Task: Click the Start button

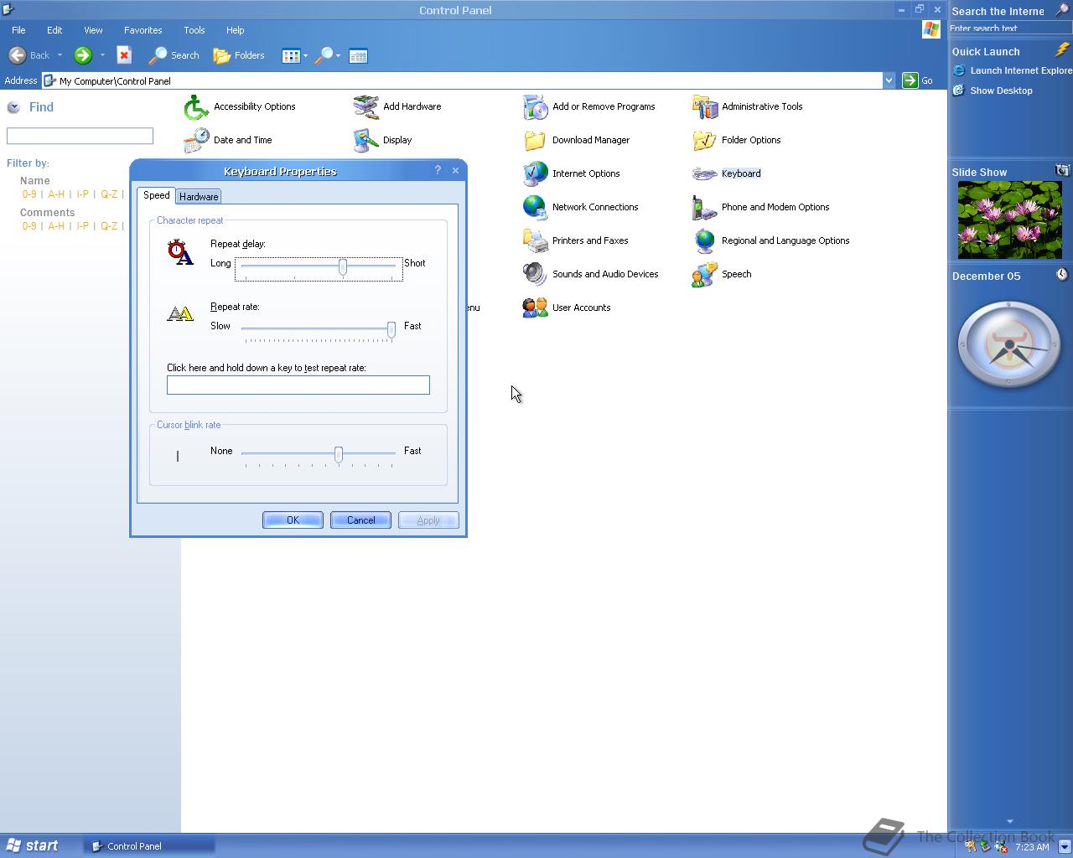Action: 33,845
